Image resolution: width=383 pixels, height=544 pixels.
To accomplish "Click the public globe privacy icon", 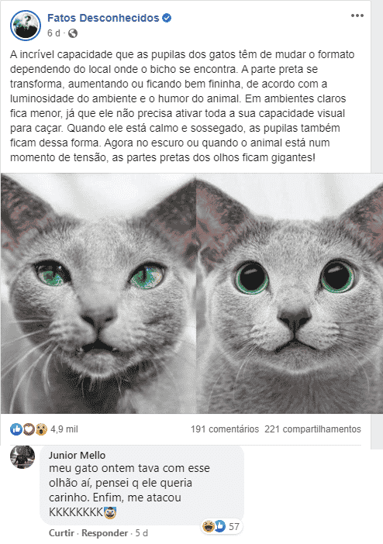I will point(73,33).
